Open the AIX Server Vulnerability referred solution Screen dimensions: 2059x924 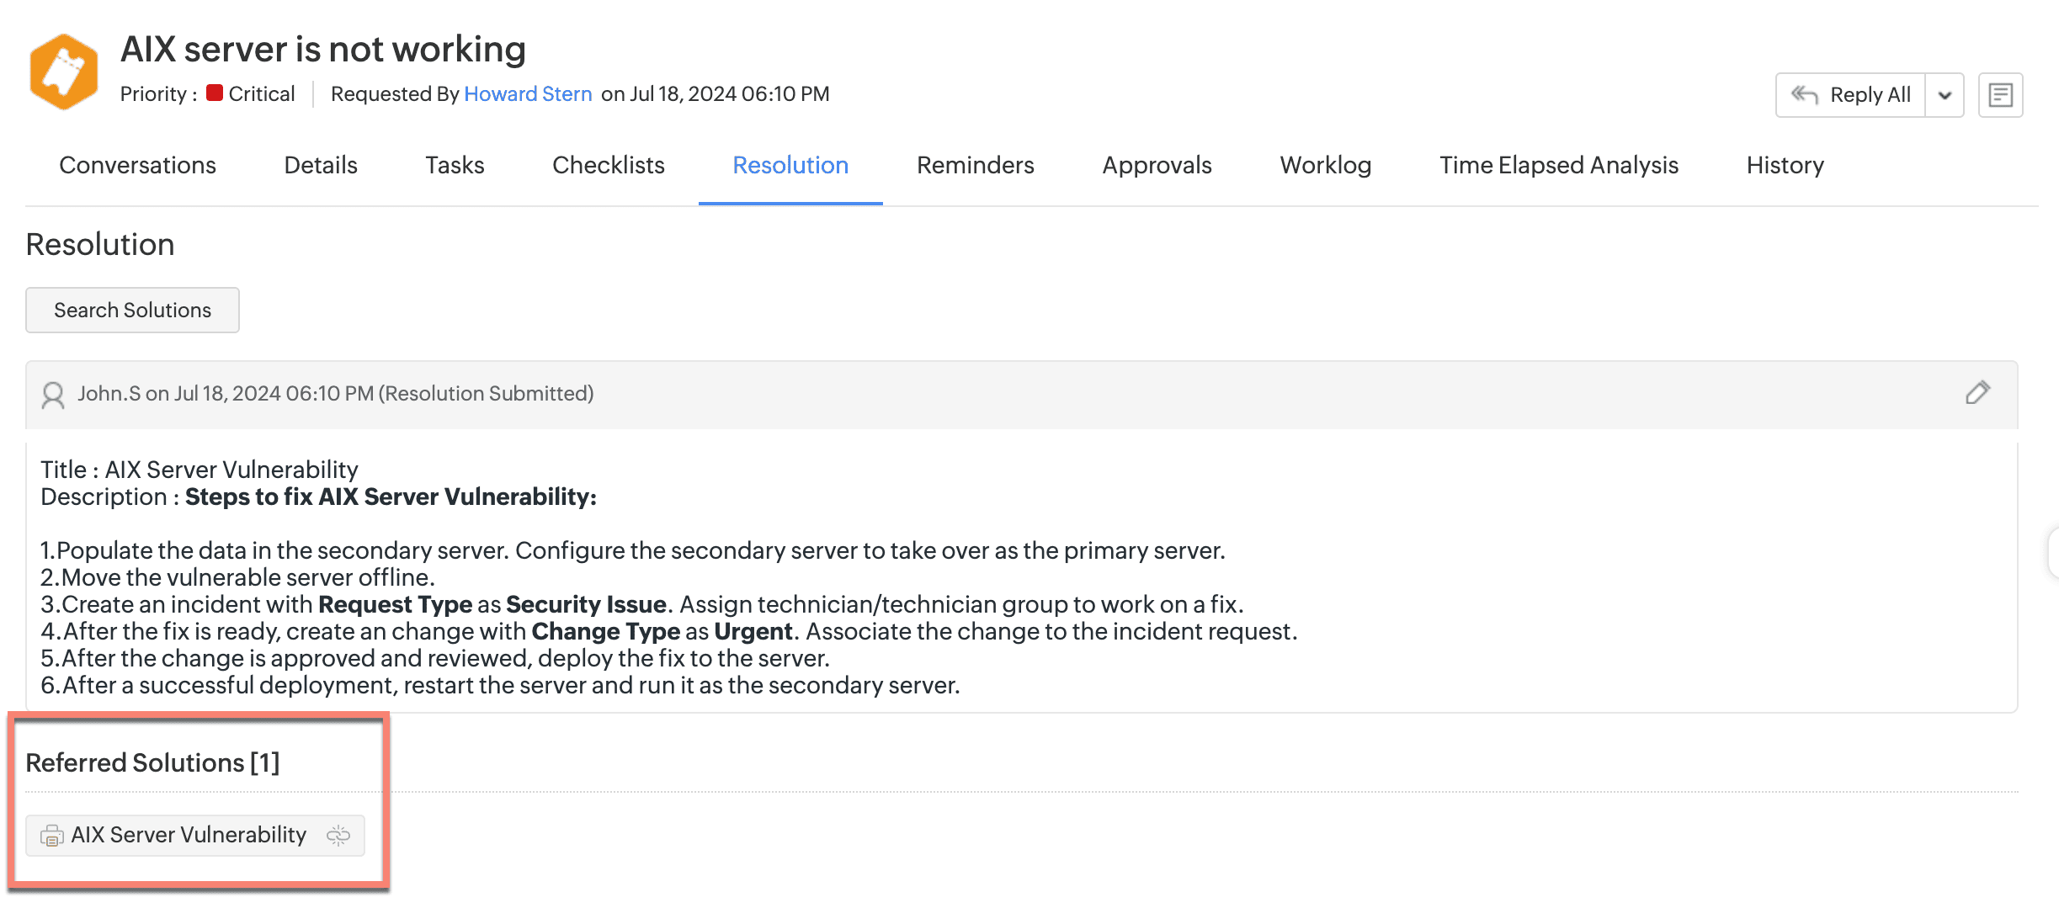(x=189, y=835)
